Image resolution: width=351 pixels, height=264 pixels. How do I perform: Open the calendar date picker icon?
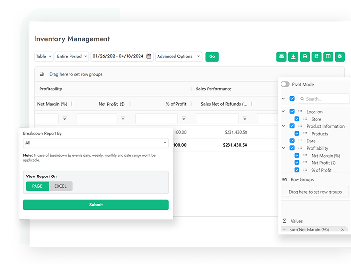[149, 56]
